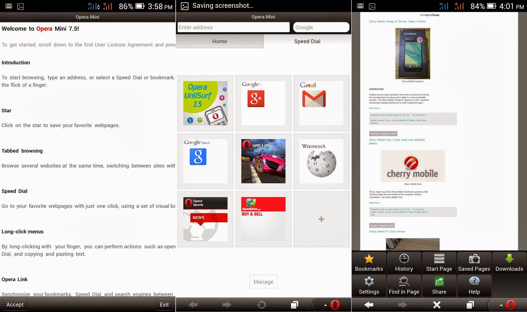Viewport: 527px width, 312px height.
Task: Tap the Long-click menus heading
Action: click(22, 232)
